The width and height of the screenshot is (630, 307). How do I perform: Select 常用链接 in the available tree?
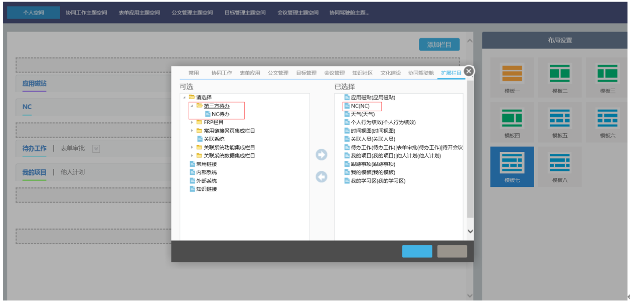pos(206,164)
